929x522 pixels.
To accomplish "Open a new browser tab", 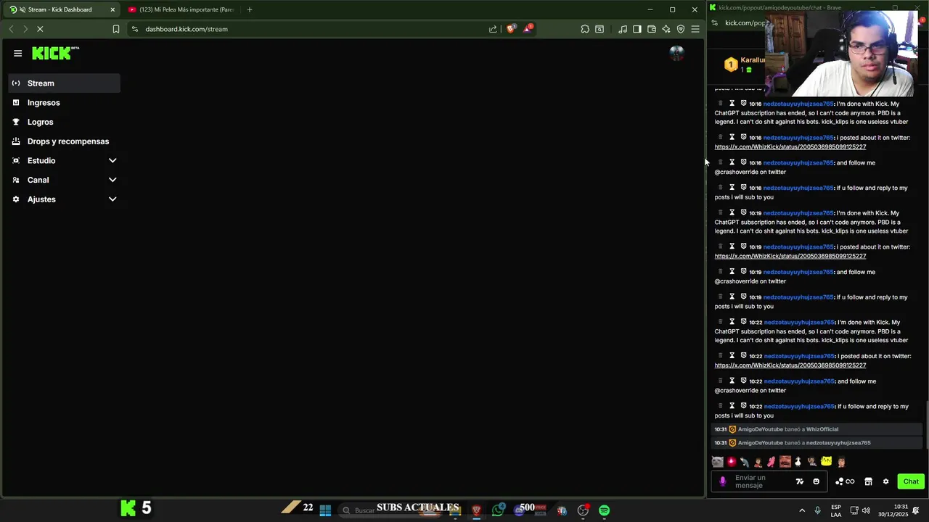I will [250, 9].
